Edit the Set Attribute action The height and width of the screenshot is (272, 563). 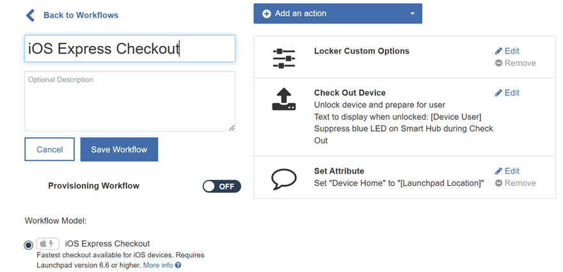507,171
